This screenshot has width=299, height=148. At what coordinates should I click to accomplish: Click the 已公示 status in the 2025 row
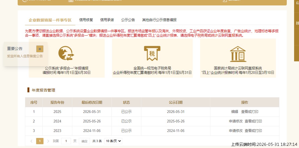click(x=126, y=112)
